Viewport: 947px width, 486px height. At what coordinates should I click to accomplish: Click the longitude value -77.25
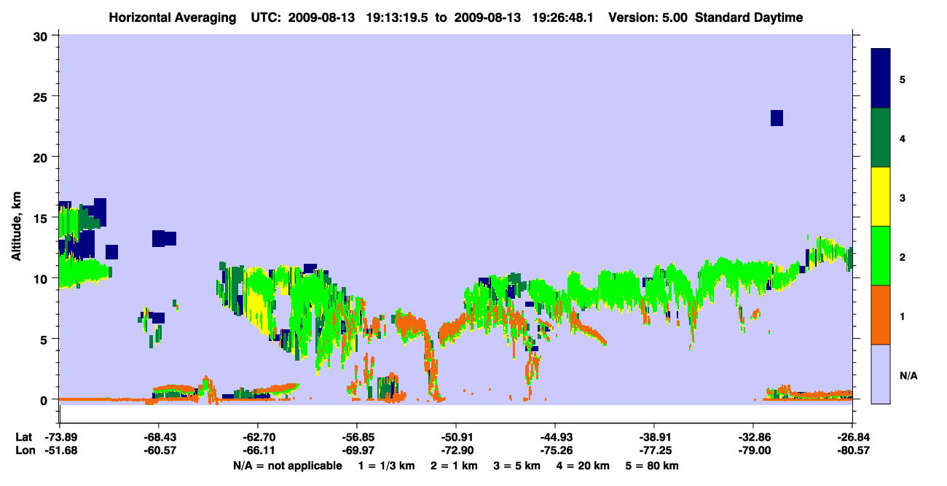click(x=654, y=451)
